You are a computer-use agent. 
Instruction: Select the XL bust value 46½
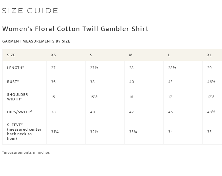211,82
